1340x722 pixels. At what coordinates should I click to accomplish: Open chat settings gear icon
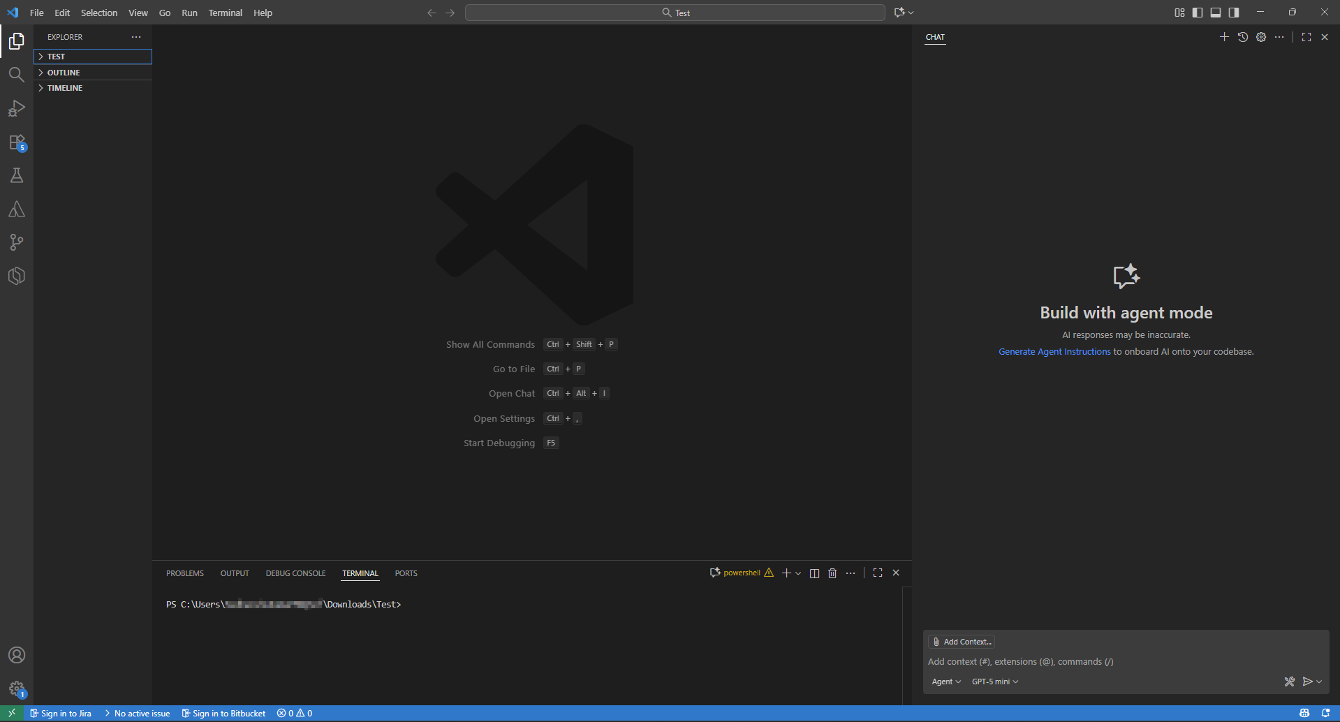pyautogui.click(x=1261, y=37)
